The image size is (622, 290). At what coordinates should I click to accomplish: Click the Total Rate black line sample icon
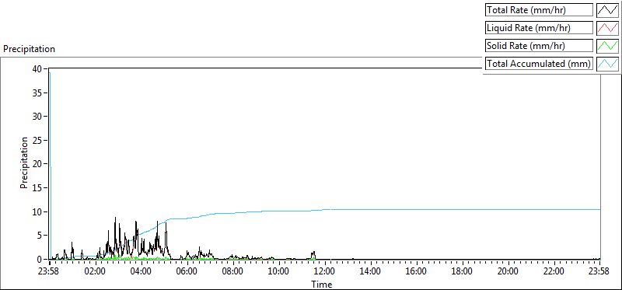[608, 10]
